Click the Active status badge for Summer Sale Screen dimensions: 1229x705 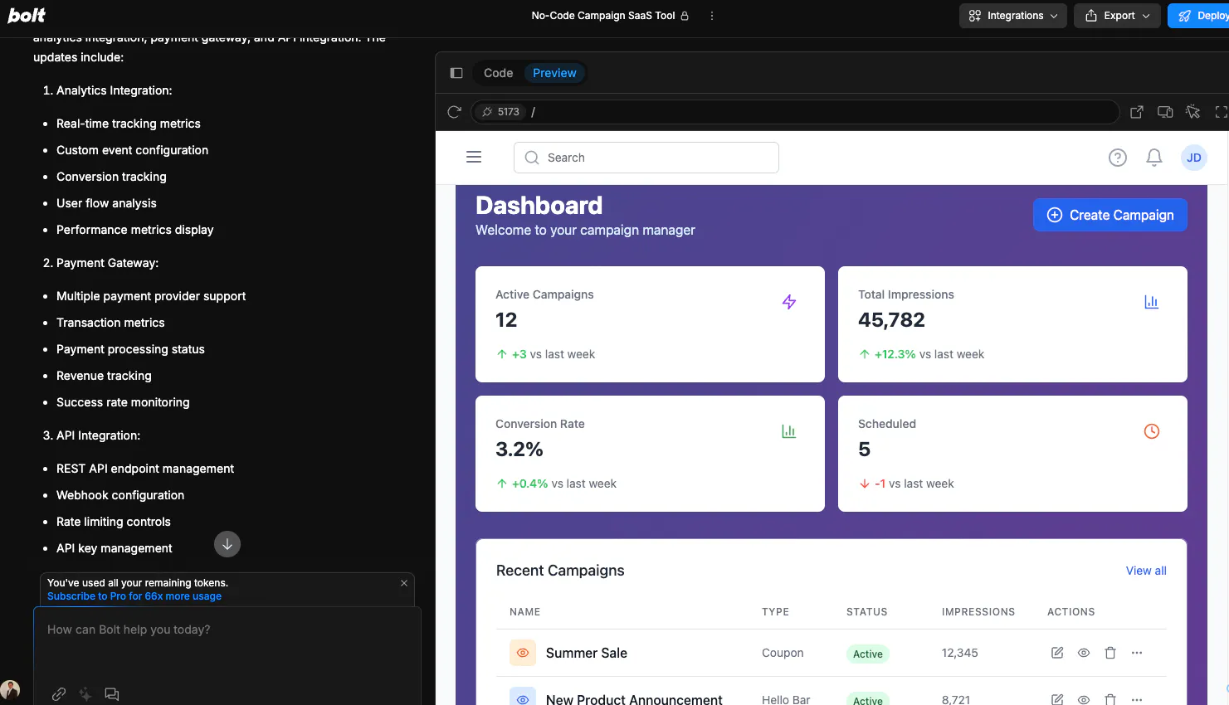point(868,654)
